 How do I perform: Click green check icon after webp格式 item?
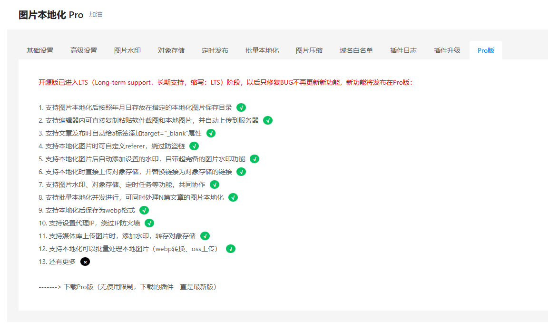pos(144,210)
